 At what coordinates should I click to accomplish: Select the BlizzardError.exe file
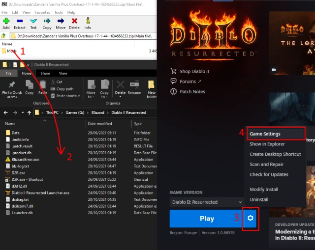point(25,160)
